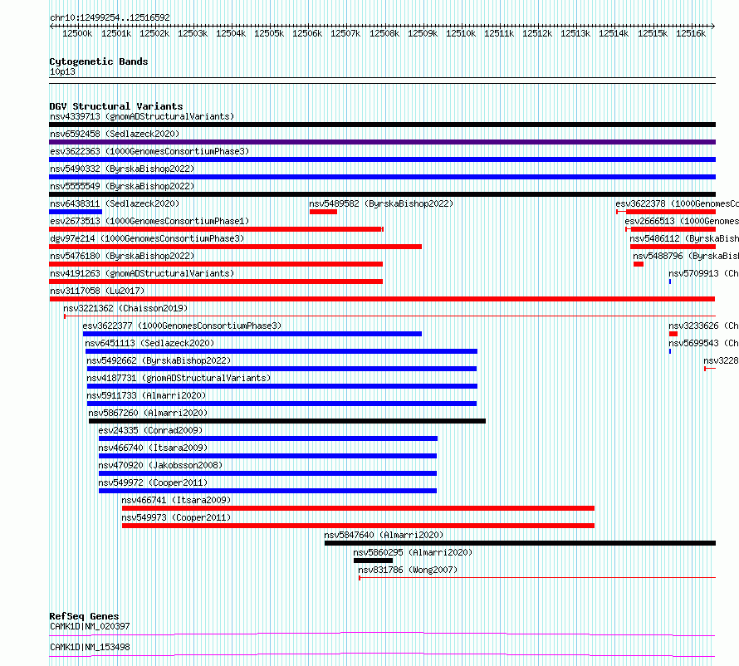Open nsv3221362 Chaisson2019 variant label
Viewport: 739px width, 666px height.
[x=125, y=308]
